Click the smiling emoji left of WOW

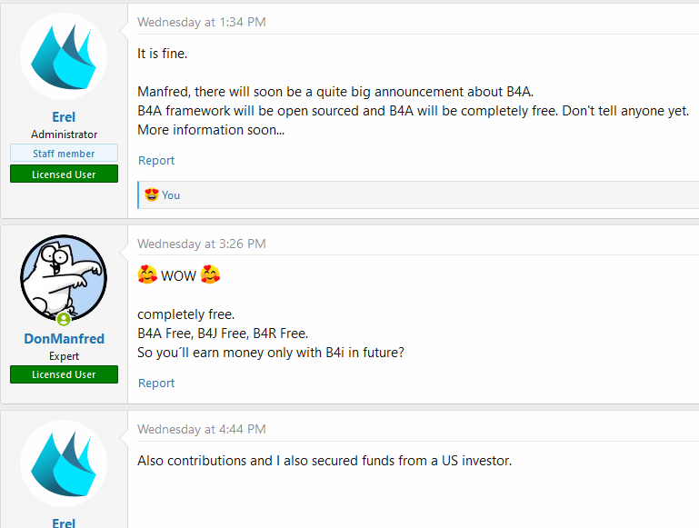click(x=147, y=275)
